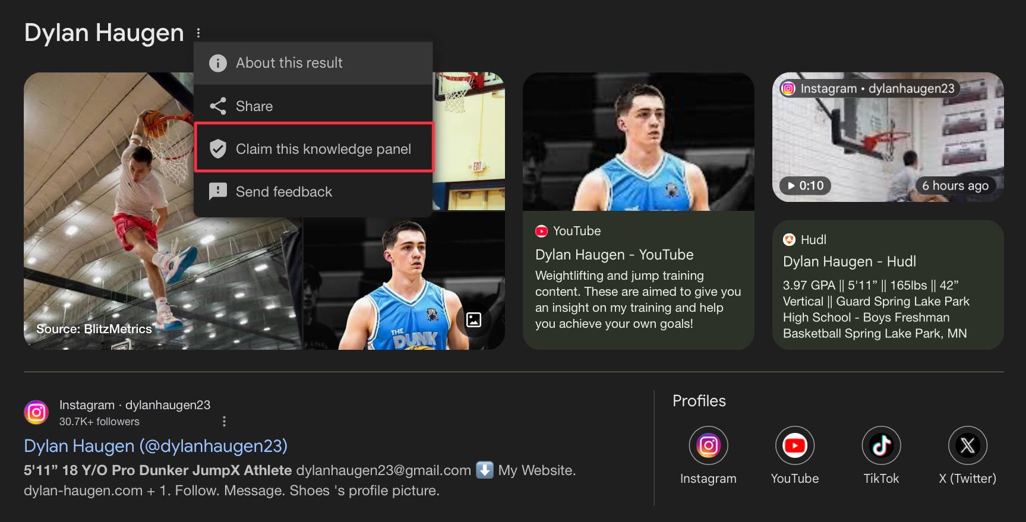Viewport: 1026px width, 522px height.
Task: Click the 6 hours ago label
Action: (x=955, y=186)
